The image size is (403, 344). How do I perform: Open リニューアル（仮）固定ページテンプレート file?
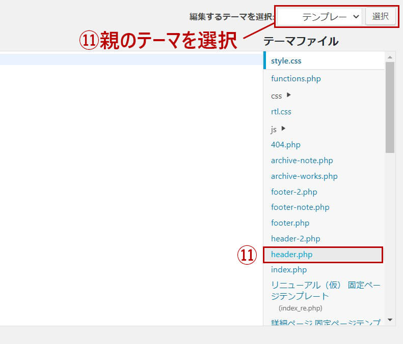pos(326,291)
